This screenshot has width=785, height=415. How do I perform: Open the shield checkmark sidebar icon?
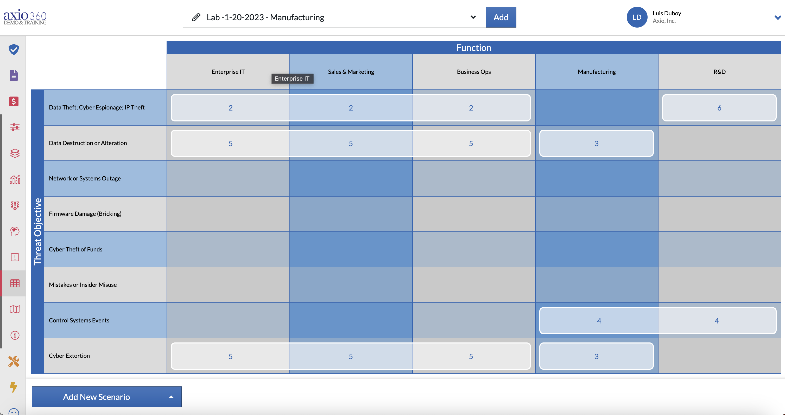(x=14, y=49)
